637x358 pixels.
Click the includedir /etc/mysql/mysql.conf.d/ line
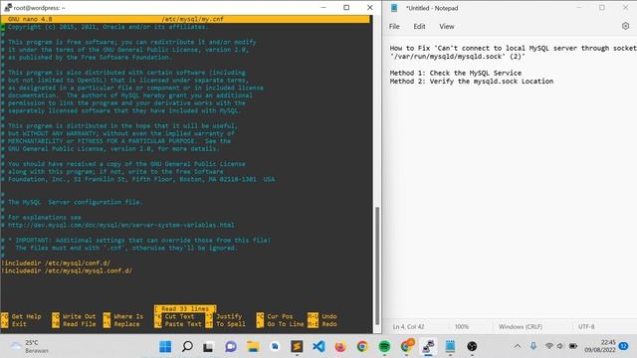[x=67, y=270]
